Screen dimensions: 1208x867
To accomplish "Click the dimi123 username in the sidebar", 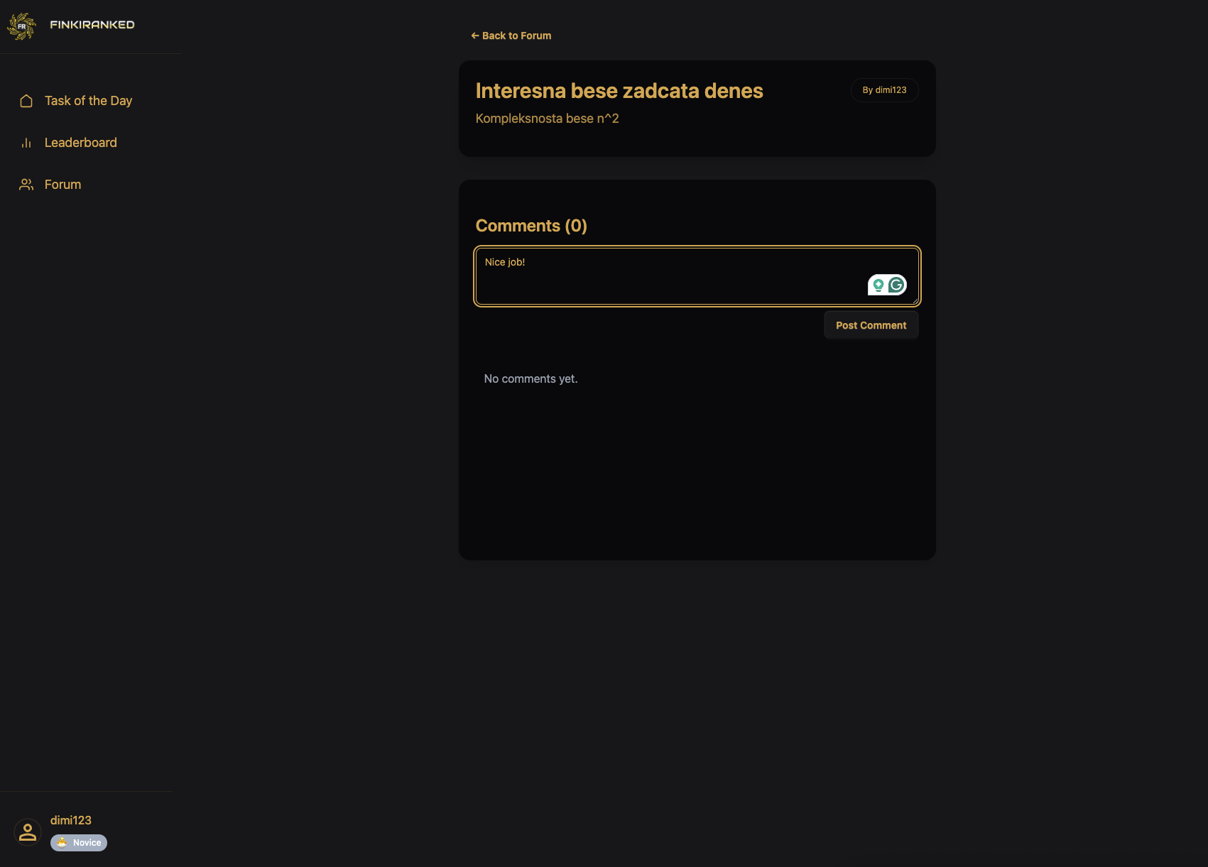I will pos(71,820).
